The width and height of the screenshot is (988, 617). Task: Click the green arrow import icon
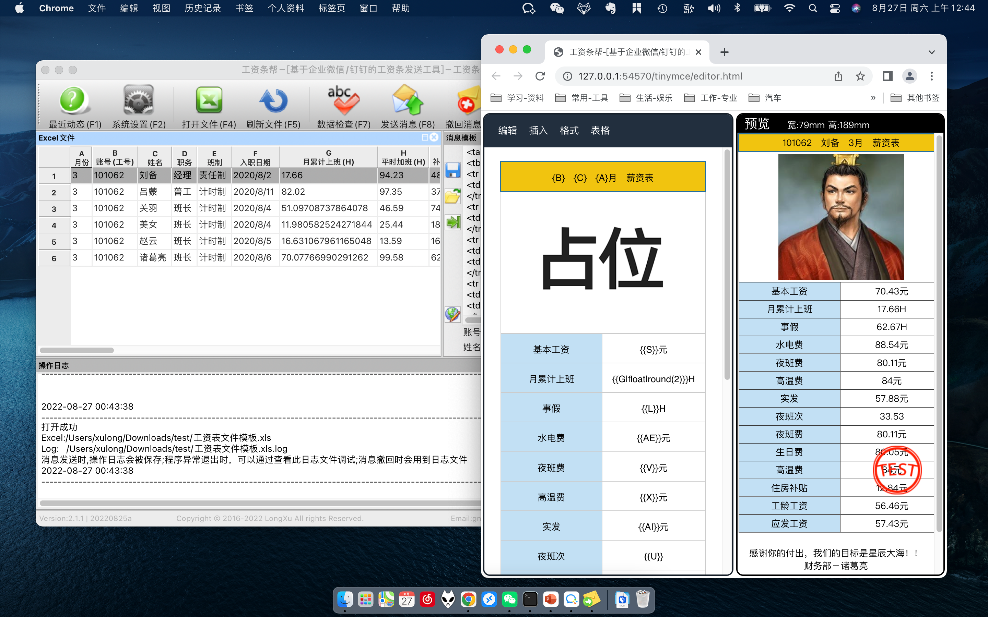click(453, 222)
